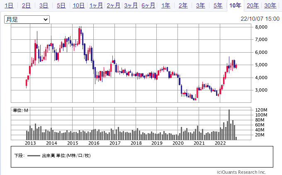The height and width of the screenshot is (175, 282).
Task: Switch to the 1年 chart range
Action: coord(165,5)
